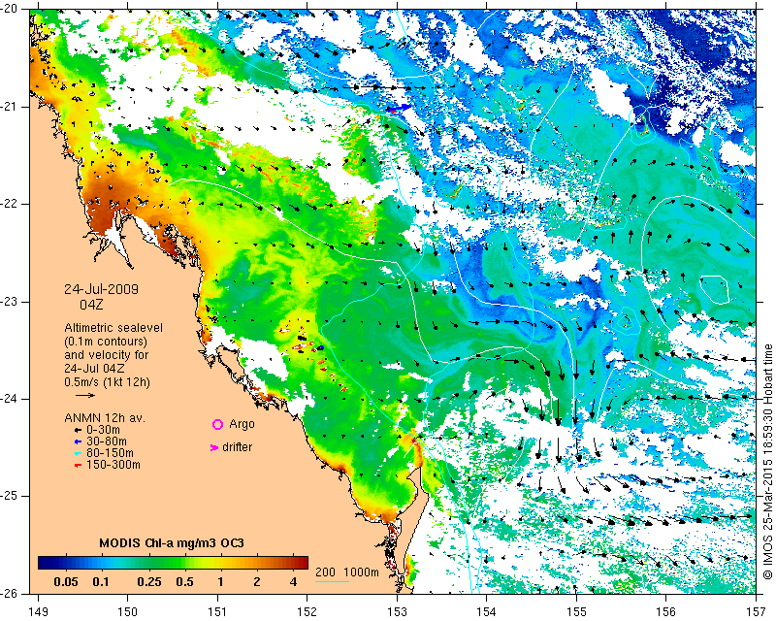The height and width of the screenshot is (621, 776).
Task: Click the longitude axis label "149"
Action: 38,612
